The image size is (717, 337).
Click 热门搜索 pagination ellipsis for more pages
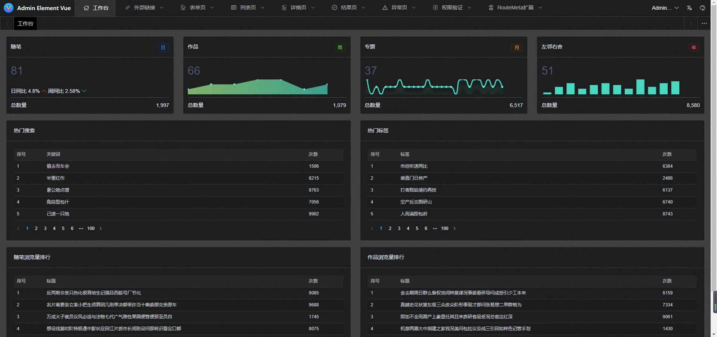point(81,229)
